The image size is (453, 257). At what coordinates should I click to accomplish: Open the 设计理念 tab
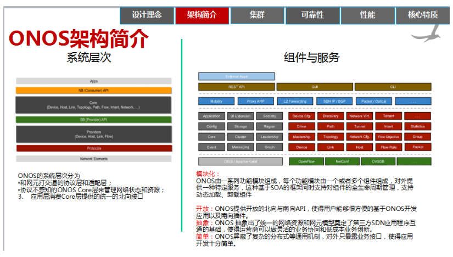(147, 15)
